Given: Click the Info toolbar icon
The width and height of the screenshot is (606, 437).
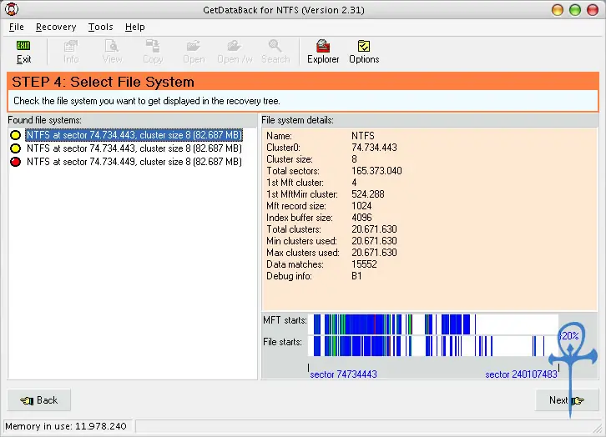Looking at the screenshot, I should click(x=71, y=52).
